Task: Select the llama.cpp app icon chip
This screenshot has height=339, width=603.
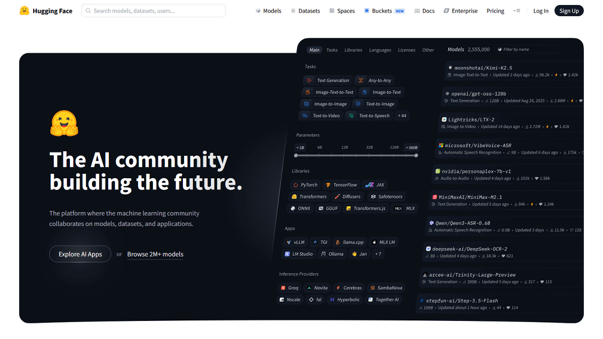Action: [x=350, y=242]
